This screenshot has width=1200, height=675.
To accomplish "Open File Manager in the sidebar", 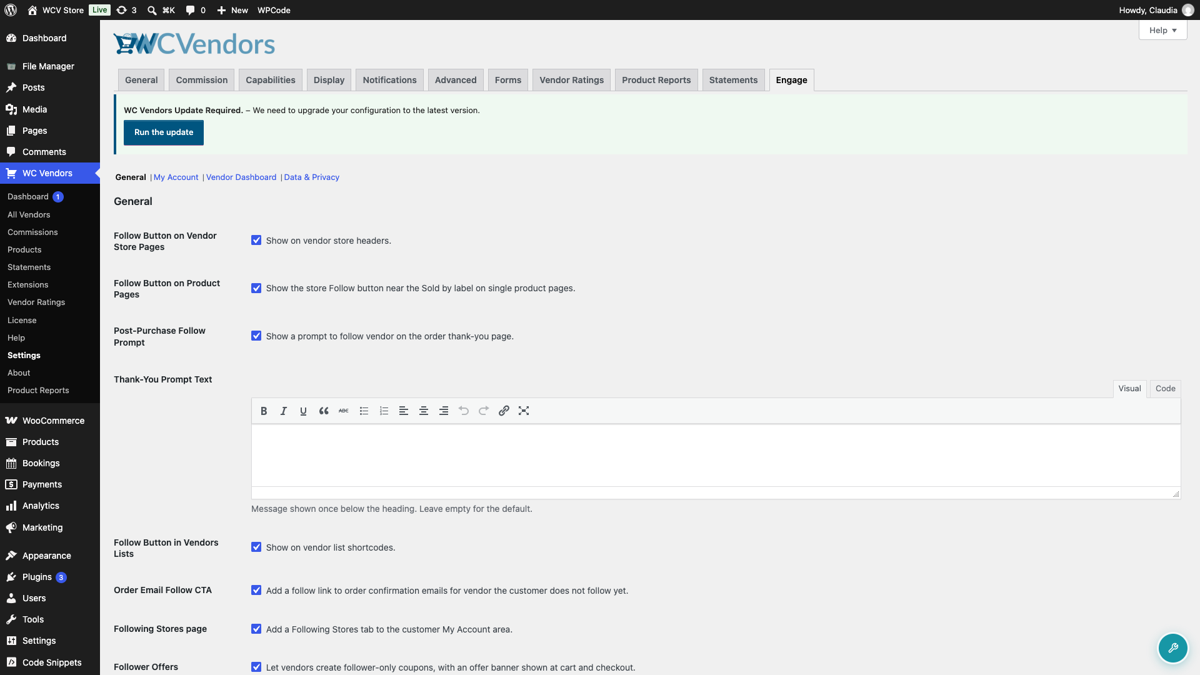I will 48,66.
